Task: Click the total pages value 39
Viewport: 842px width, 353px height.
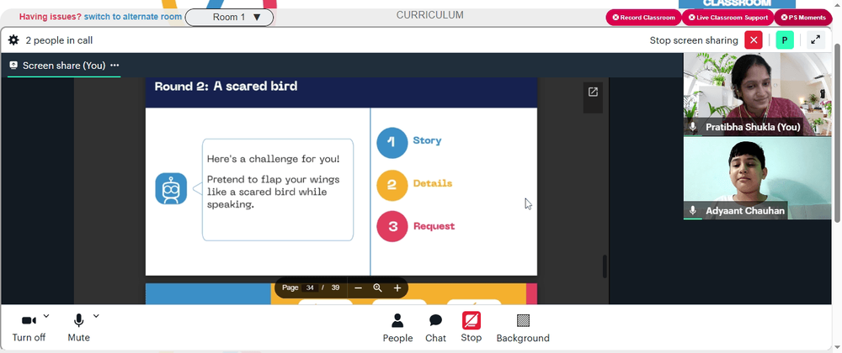Action: click(x=336, y=287)
